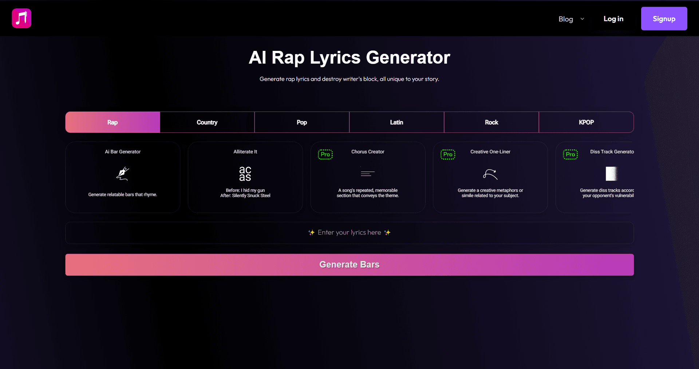Select the Rock genre tab
Viewport: 699px width, 369px height.
click(491, 122)
